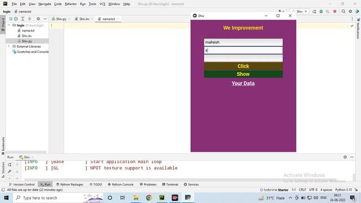
Task: Click the green Debug bug icon
Action: coord(321,11)
